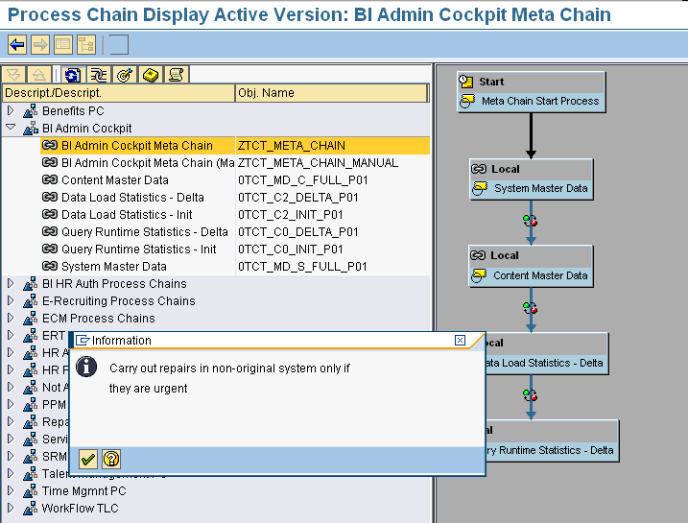
Task: Click ZTCT_META_CHAIN object name cell
Action: [333, 145]
